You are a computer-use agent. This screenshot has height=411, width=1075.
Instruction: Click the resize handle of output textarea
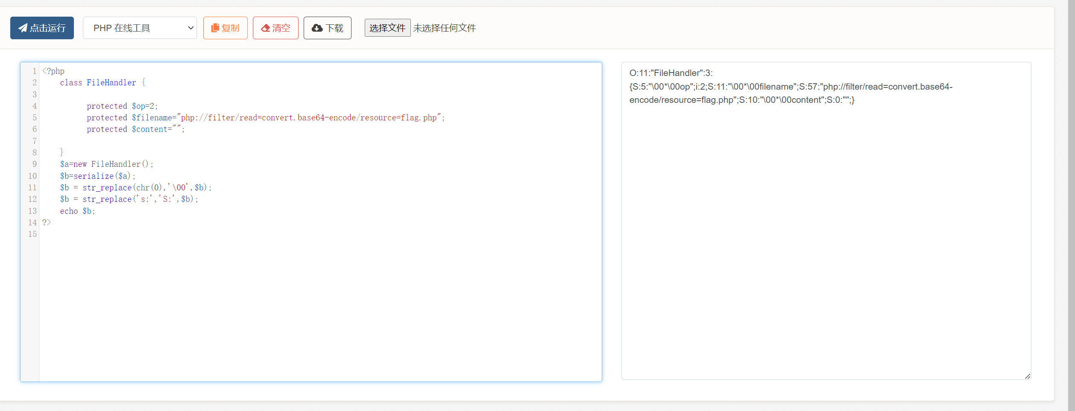(x=1027, y=376)
